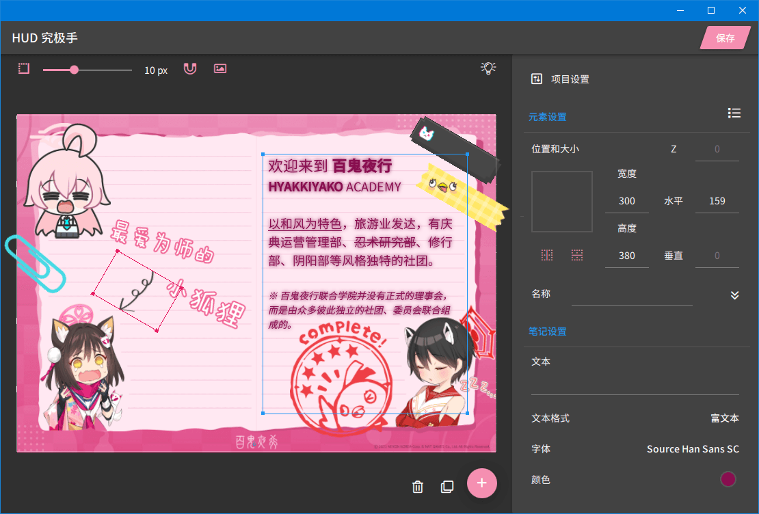The width and height of the screenshot is (759, 514).
Task: Toggle the lightbulb hint icon
Action: pyautogui.click(x=488, y=68)
